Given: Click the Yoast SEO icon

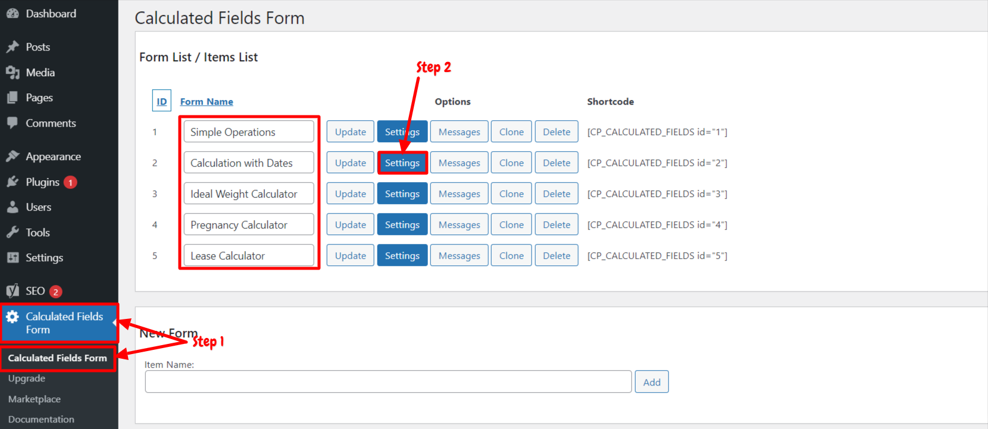Looking at the screenshot, I should tap(12, 291).
